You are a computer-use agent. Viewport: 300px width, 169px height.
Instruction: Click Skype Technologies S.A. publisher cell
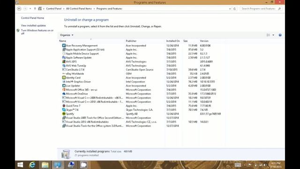click(x=139, y=110)
